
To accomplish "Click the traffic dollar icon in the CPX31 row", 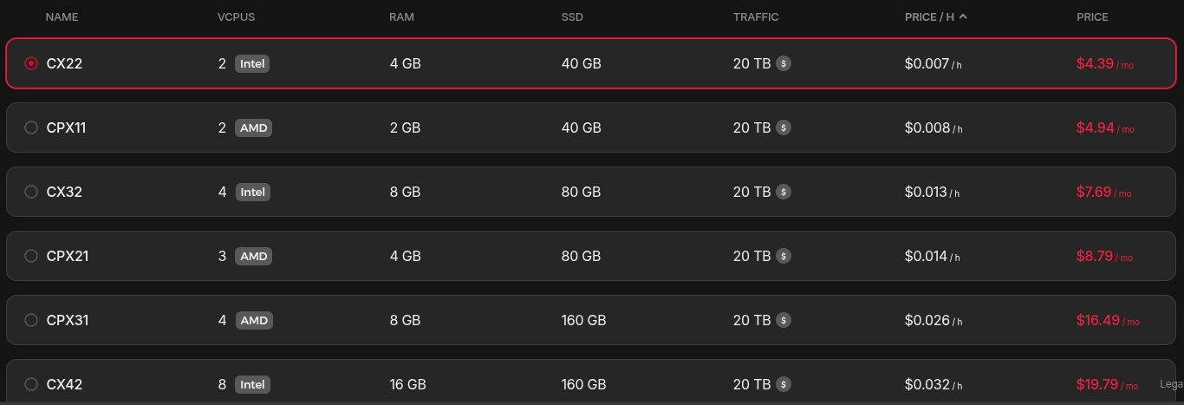I will [784, 320].
